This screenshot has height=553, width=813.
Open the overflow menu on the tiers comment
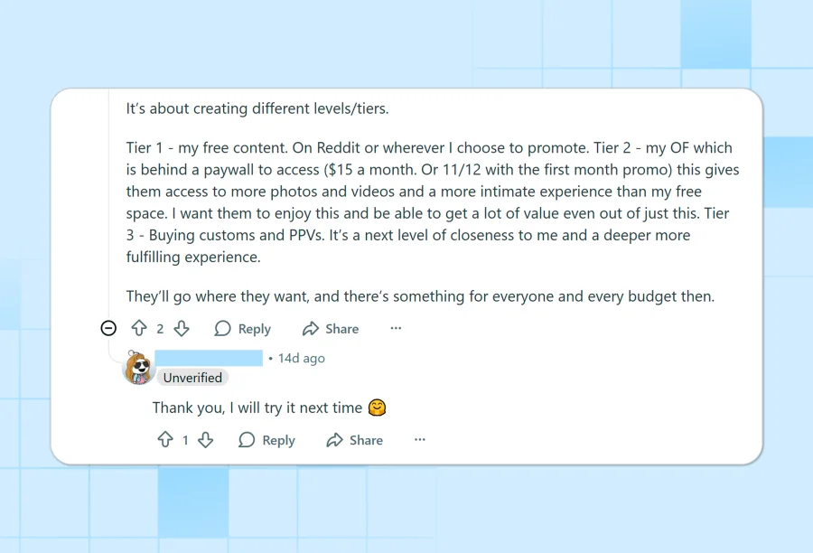[396, 328]
